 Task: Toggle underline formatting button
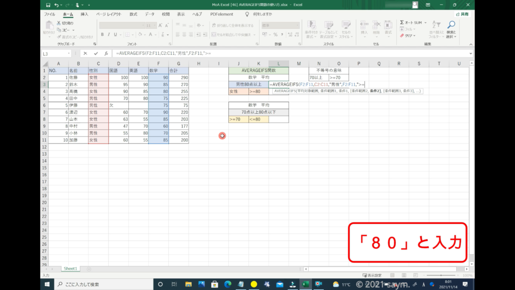[x=116, y=35]
